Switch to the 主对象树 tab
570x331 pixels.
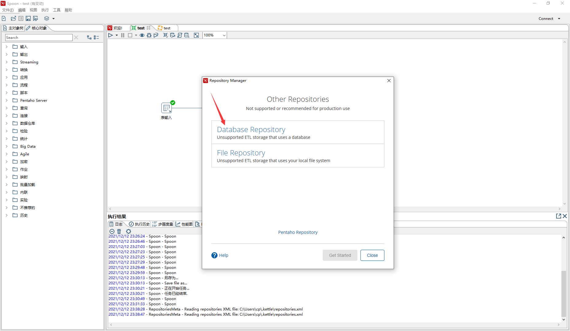point(13,28)
